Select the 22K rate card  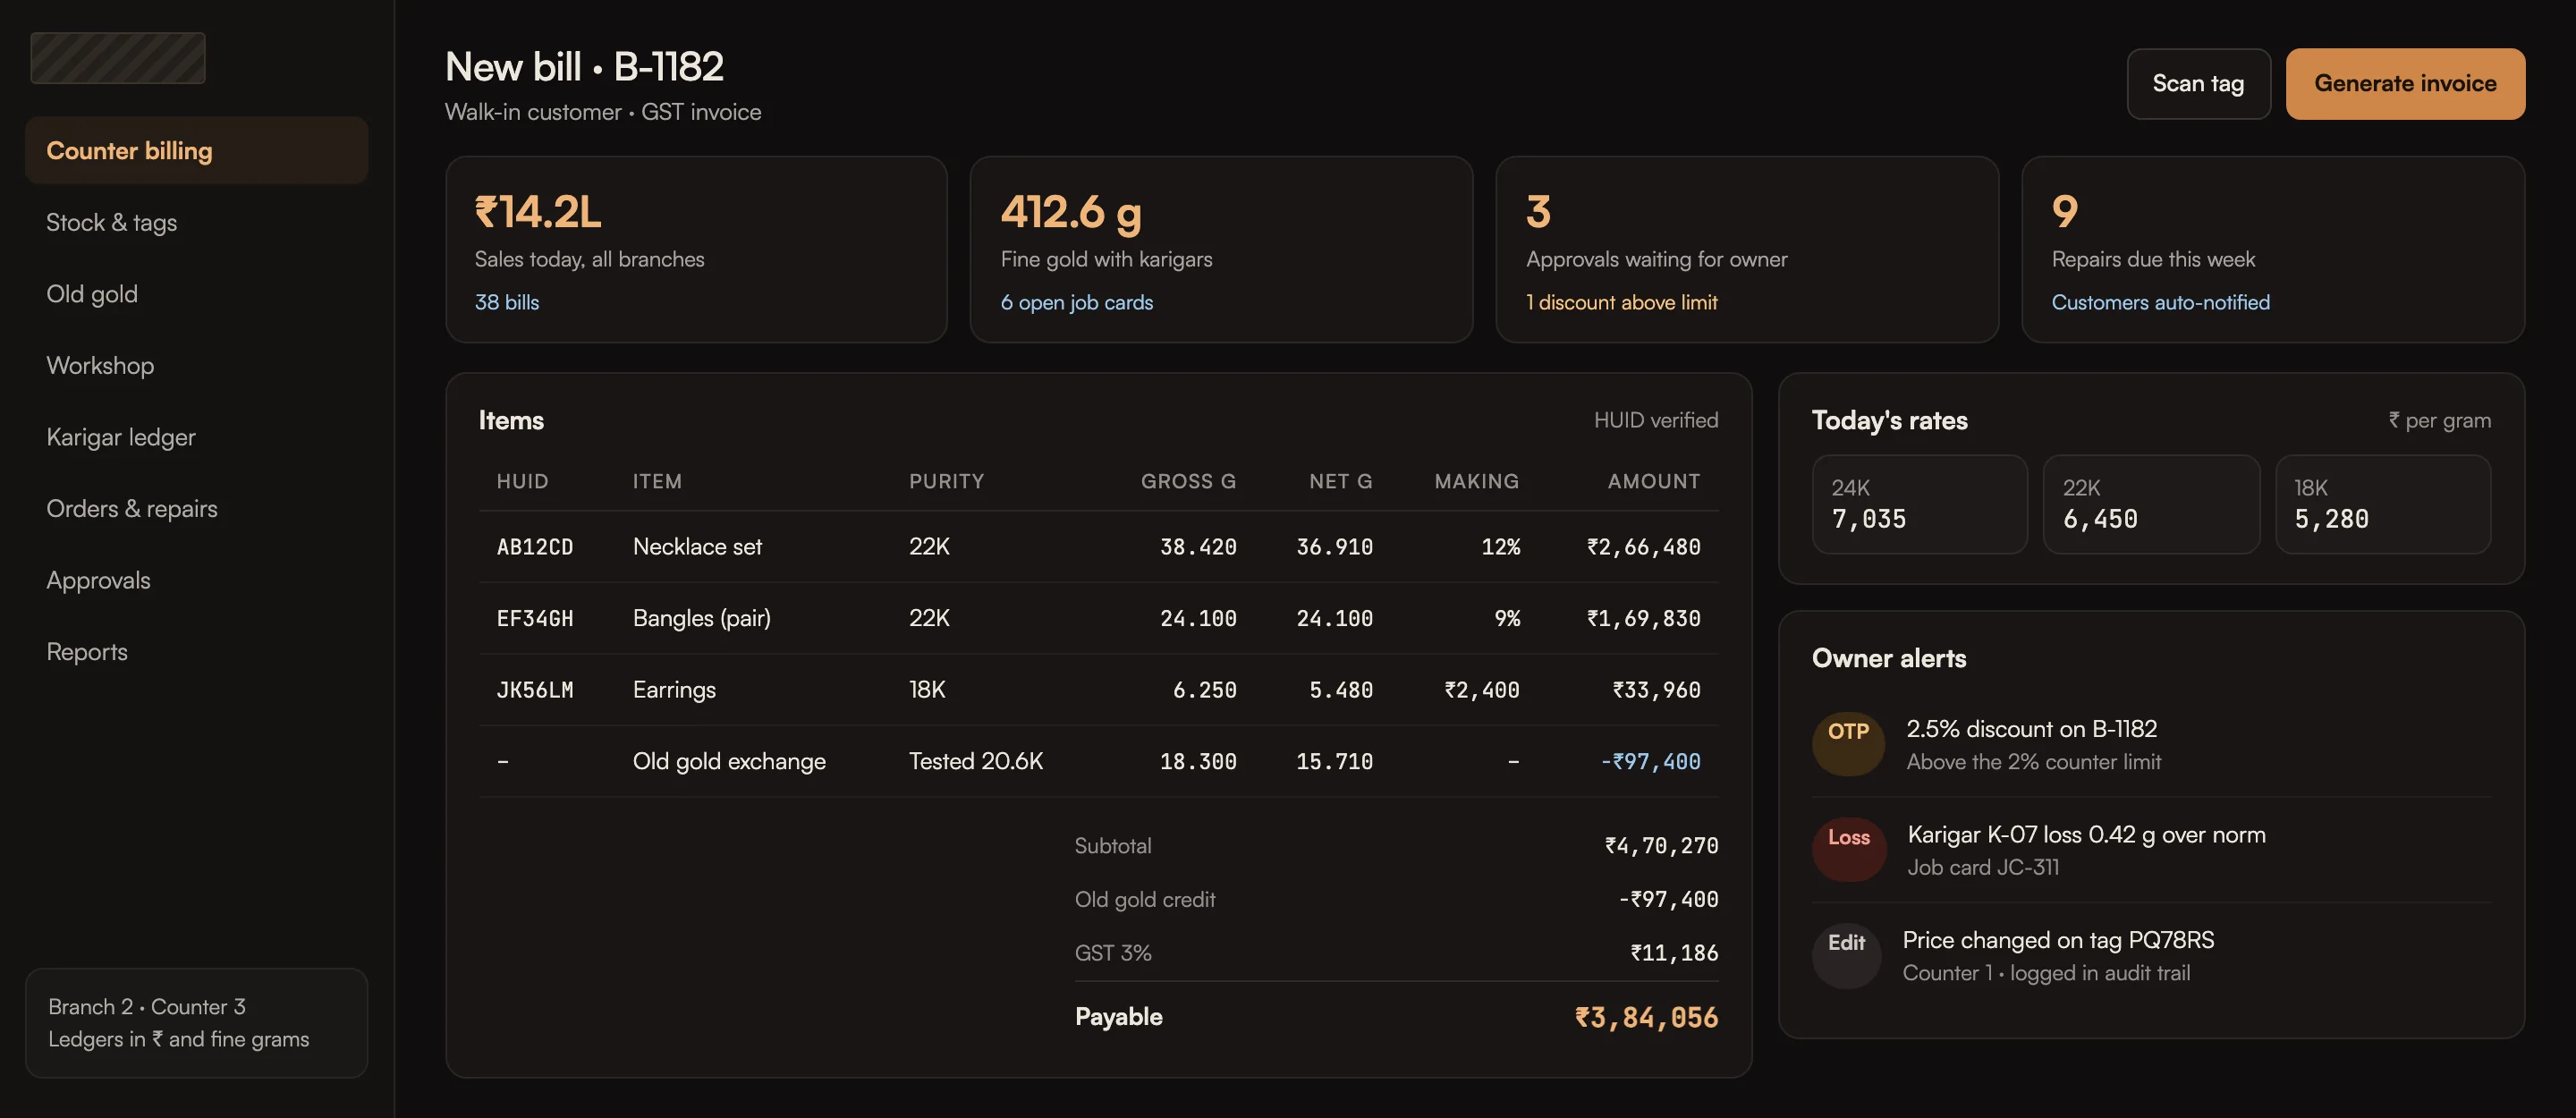tap(2151, 504)
